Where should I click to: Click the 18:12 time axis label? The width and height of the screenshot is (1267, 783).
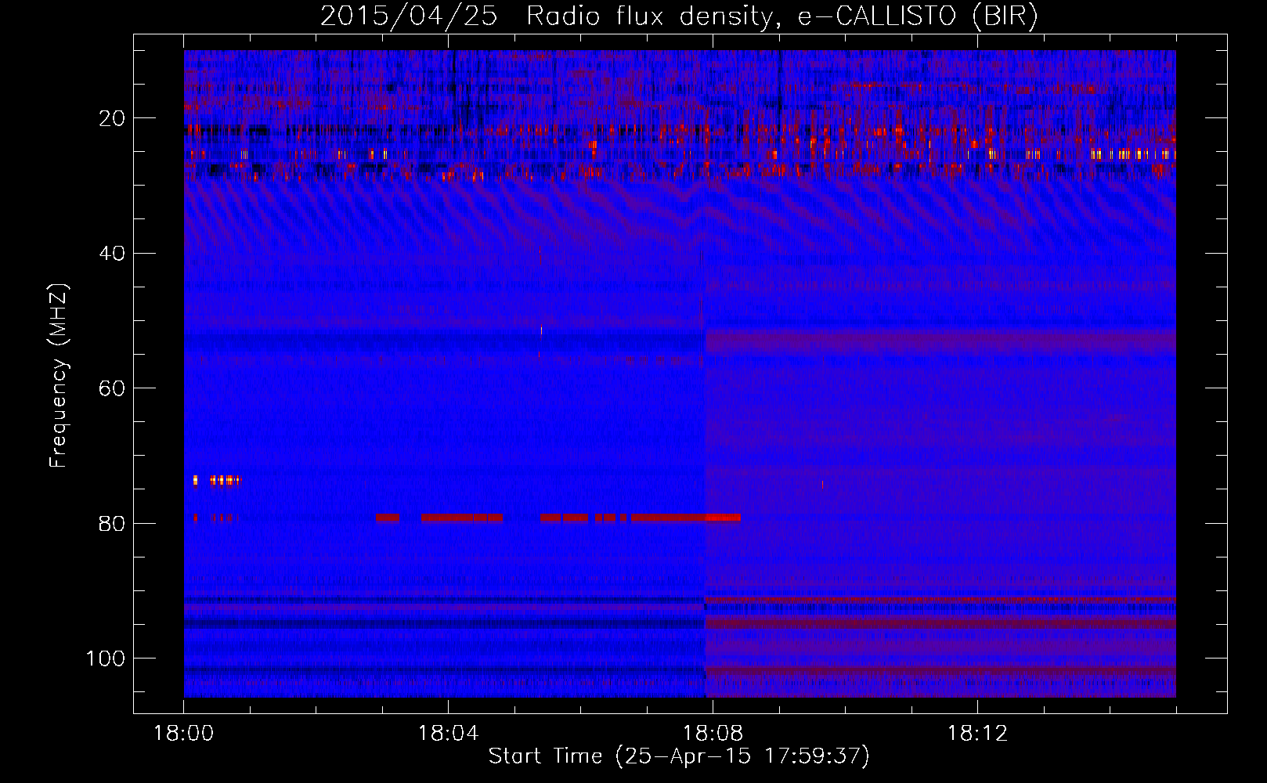pyautogui.click(x=977, y=733)
